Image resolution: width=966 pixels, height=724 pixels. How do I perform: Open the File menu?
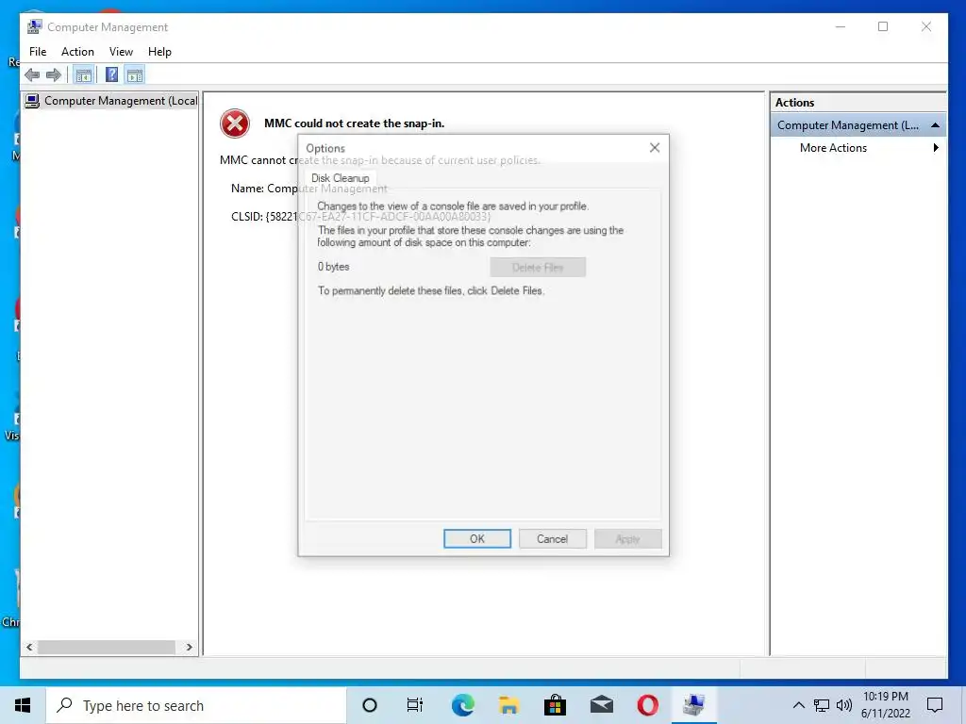(x=38, y=52)
